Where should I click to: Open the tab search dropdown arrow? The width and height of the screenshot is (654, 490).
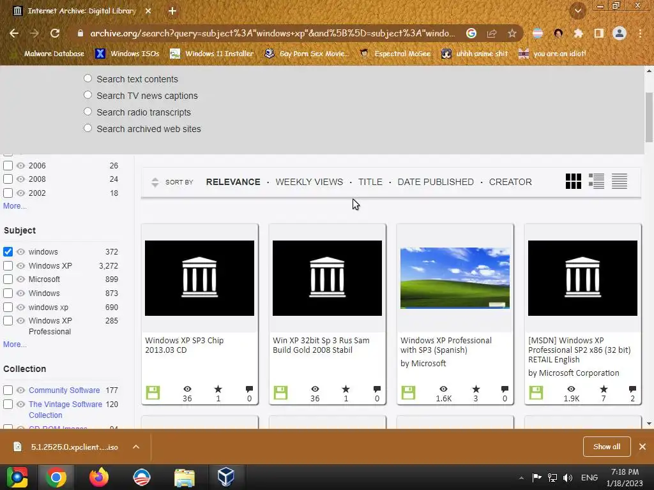point(578,11)
